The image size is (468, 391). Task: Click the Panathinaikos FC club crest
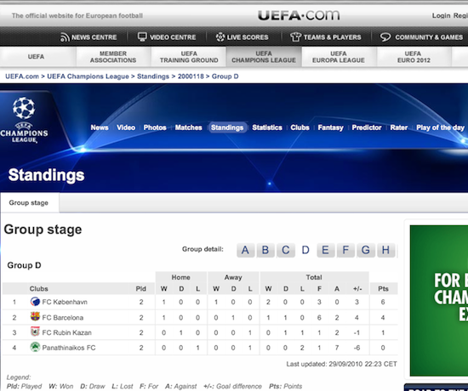coord(35,347)
